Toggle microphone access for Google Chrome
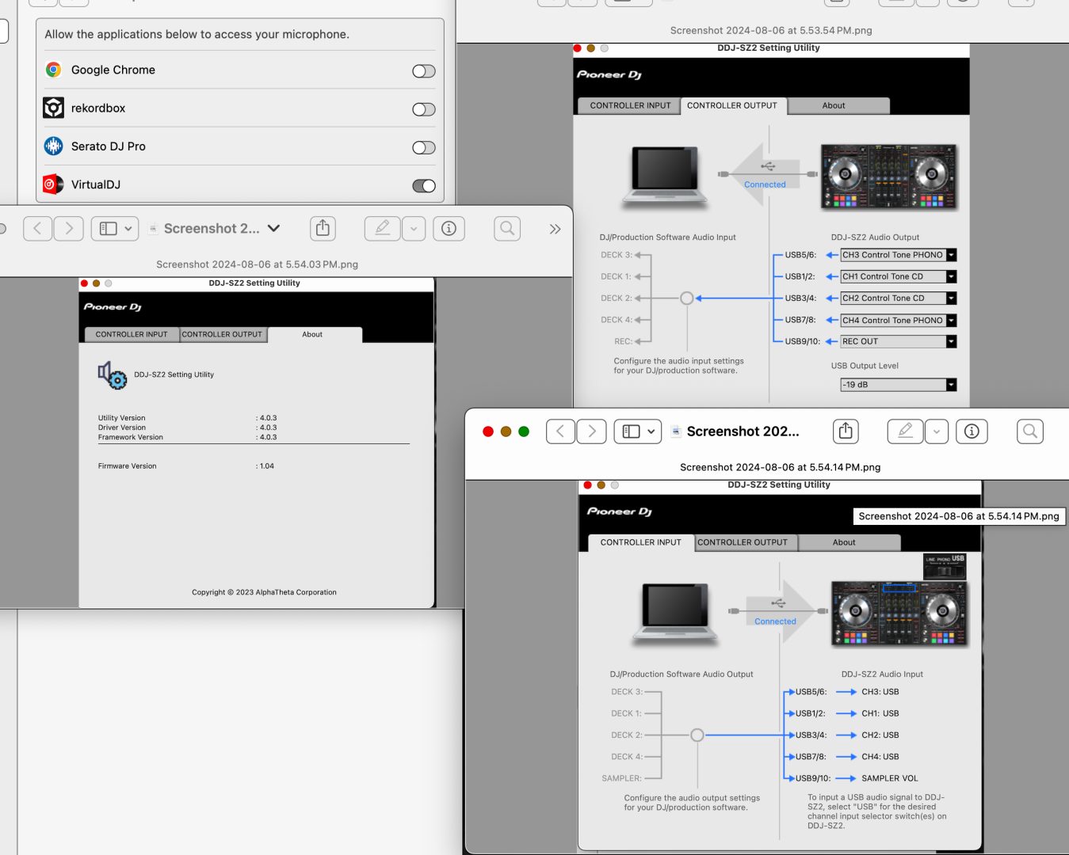The image size is (1069, 855). coord(424,71)
